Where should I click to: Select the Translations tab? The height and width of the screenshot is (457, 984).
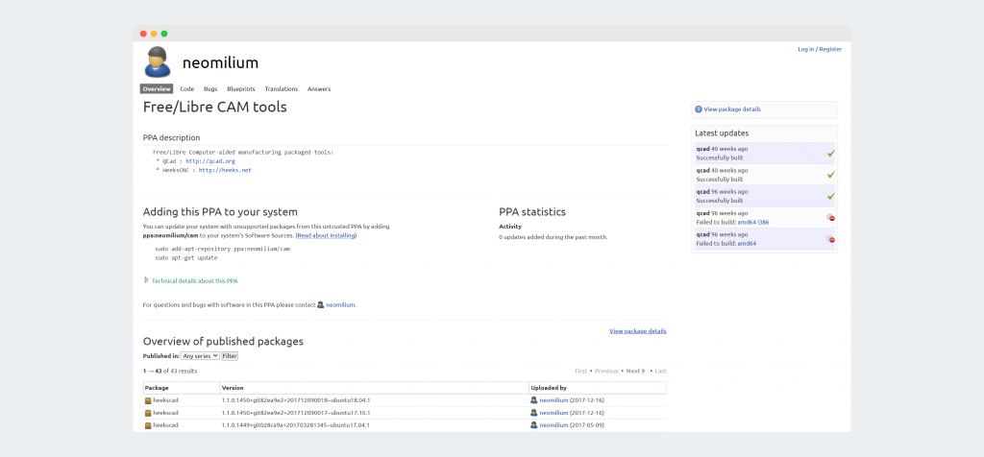[282, 89]
